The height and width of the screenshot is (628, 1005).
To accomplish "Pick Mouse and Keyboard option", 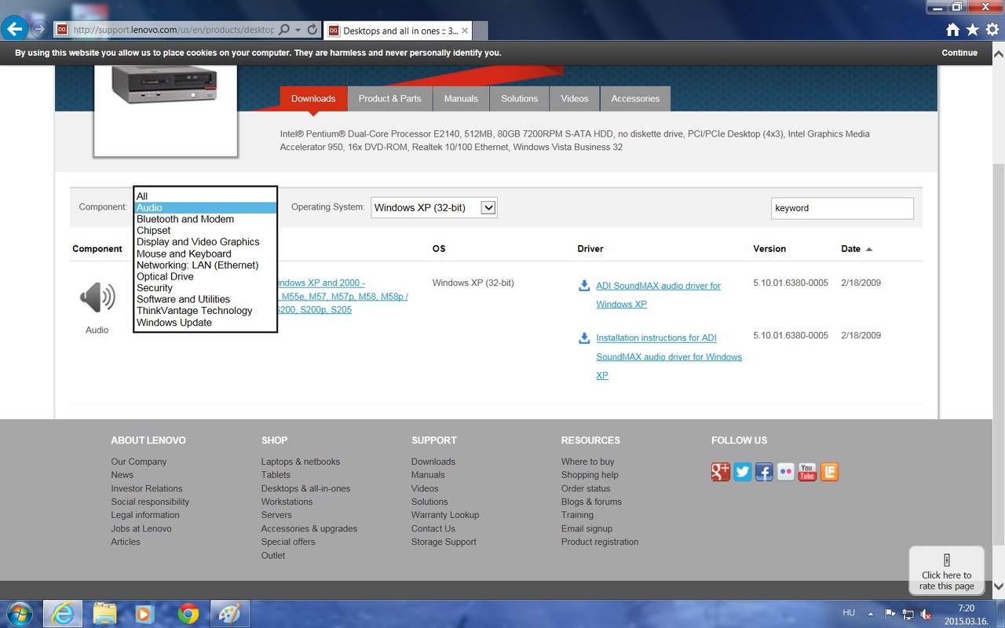I will point(206,254).
